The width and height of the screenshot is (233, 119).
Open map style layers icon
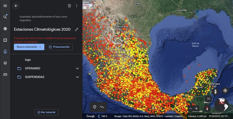[5, 63]
